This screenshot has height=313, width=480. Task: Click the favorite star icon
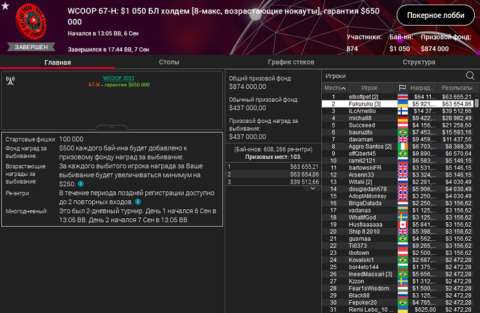pyautogui.click(x=6, y=6)
